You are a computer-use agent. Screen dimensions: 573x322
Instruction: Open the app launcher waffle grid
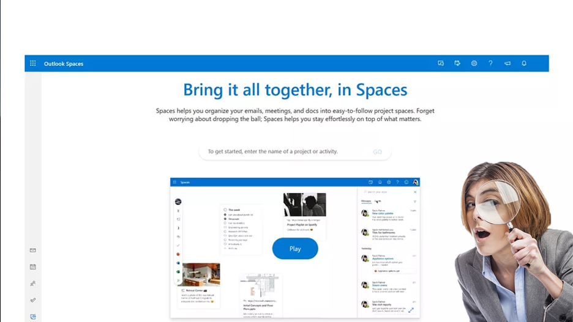pyautogui.click(x=33, y=64)
